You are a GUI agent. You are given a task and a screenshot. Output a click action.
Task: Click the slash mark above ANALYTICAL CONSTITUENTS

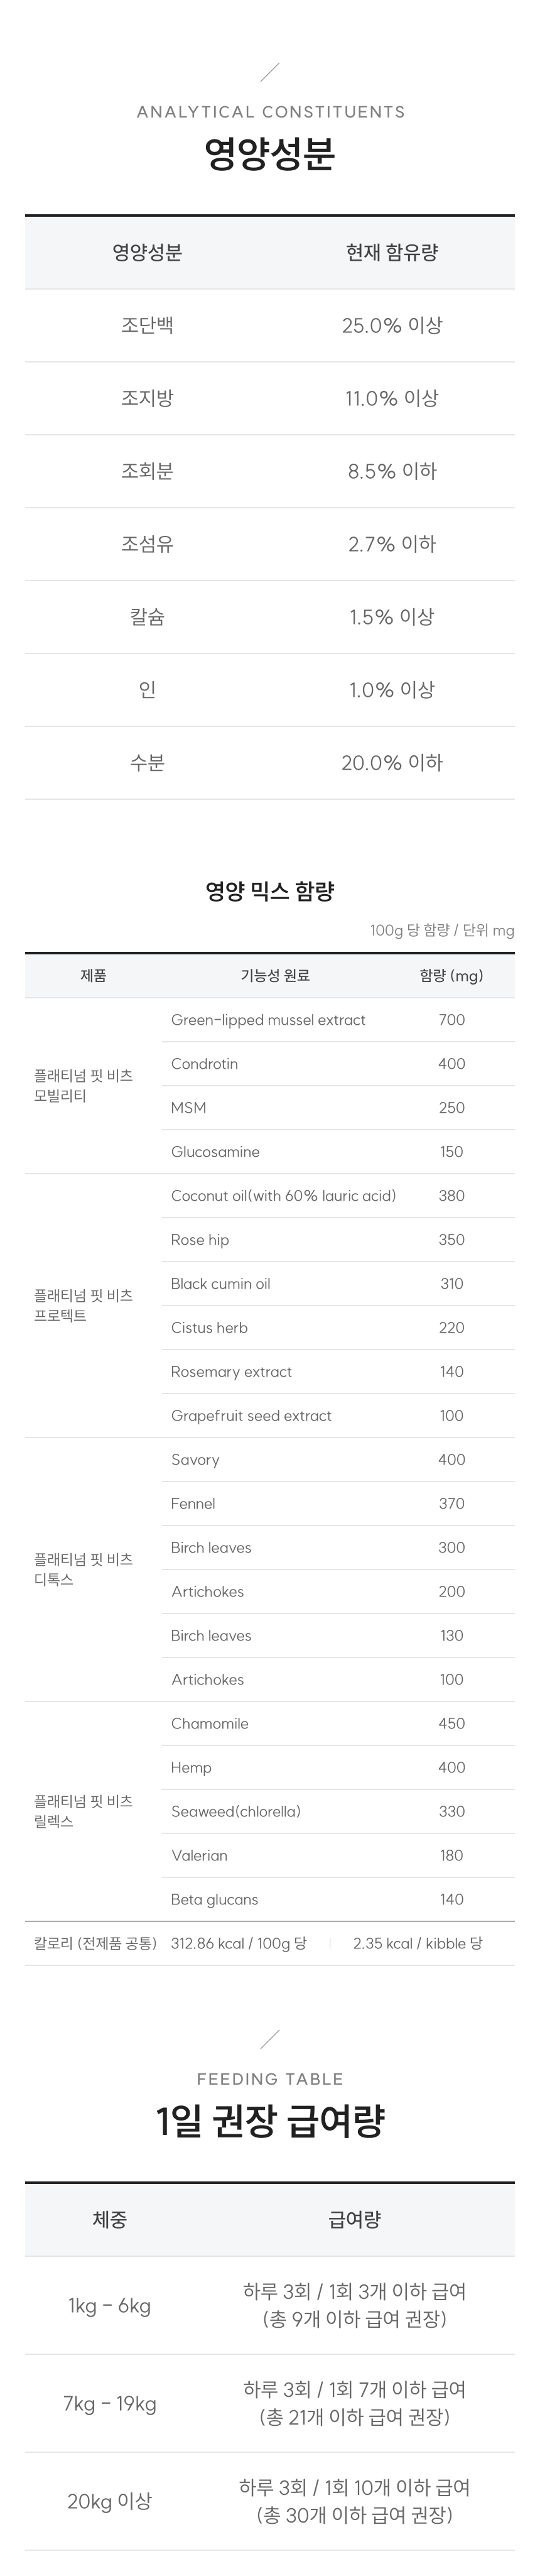click(x=269, y=72)
